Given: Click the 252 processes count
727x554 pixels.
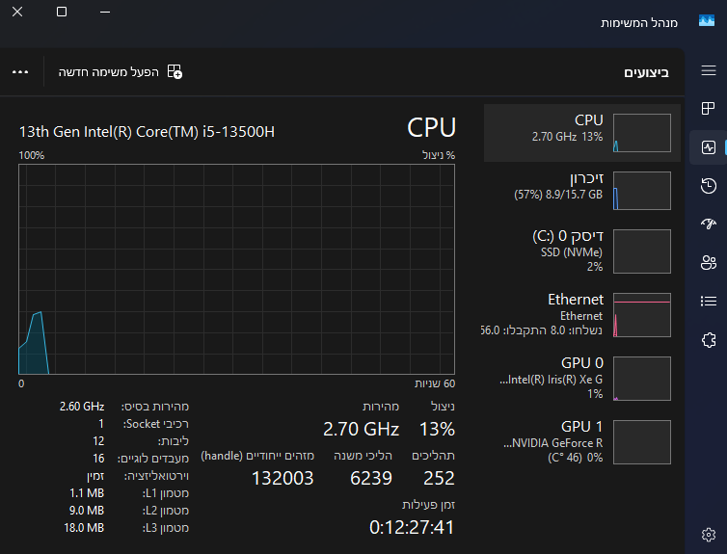Looking at the screenshot, I should tap(439, 478).
